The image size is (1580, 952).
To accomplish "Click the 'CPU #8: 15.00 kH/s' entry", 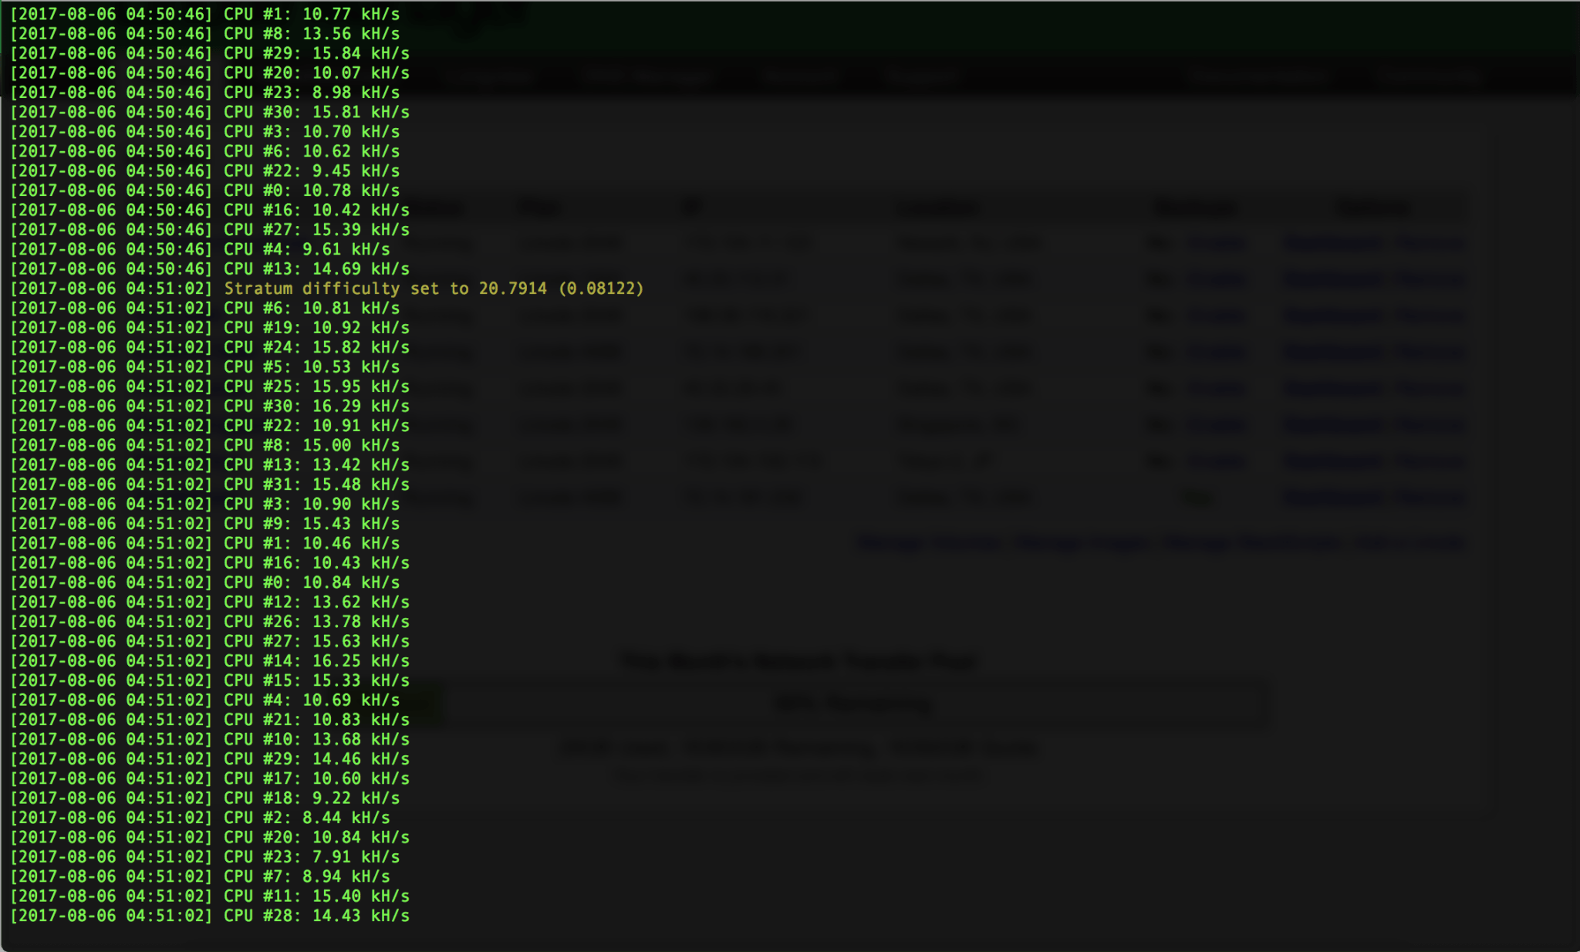I will point(204,445).
